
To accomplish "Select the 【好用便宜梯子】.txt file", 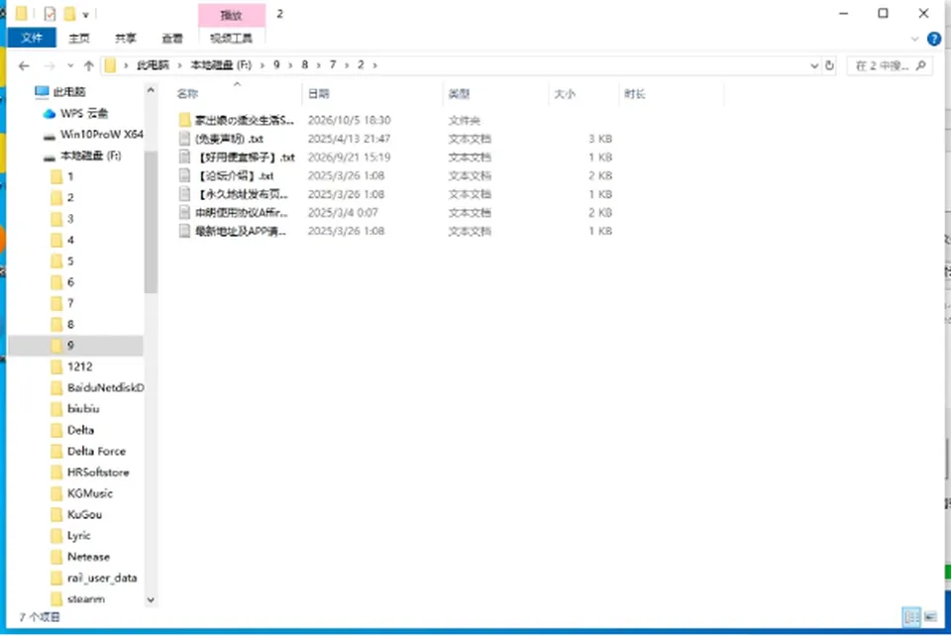I will coord(237,158).
